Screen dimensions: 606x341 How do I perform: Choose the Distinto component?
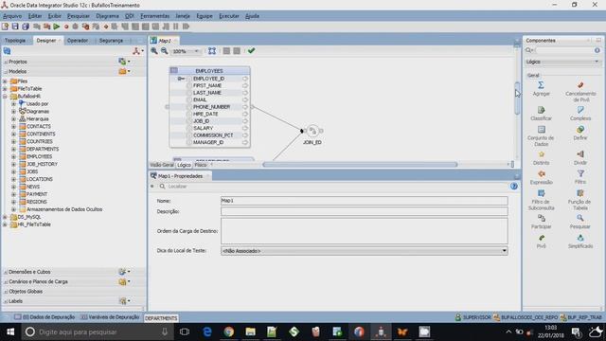541,158
